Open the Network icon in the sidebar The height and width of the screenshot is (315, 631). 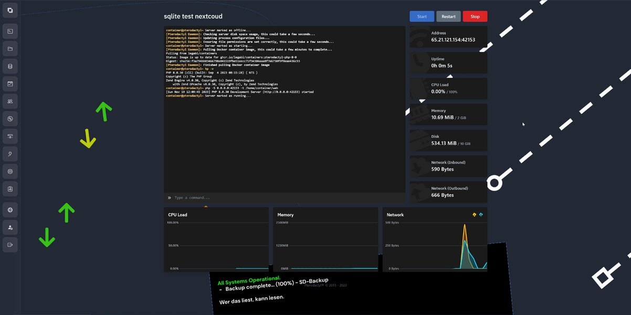10,136
